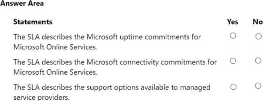
Task: Choose No for the connectivity commitments statement
Action: (258, 61)
